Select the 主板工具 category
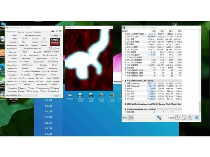Image resolution: width=210 pixels, height=157 pixels. tap(48, 106)
